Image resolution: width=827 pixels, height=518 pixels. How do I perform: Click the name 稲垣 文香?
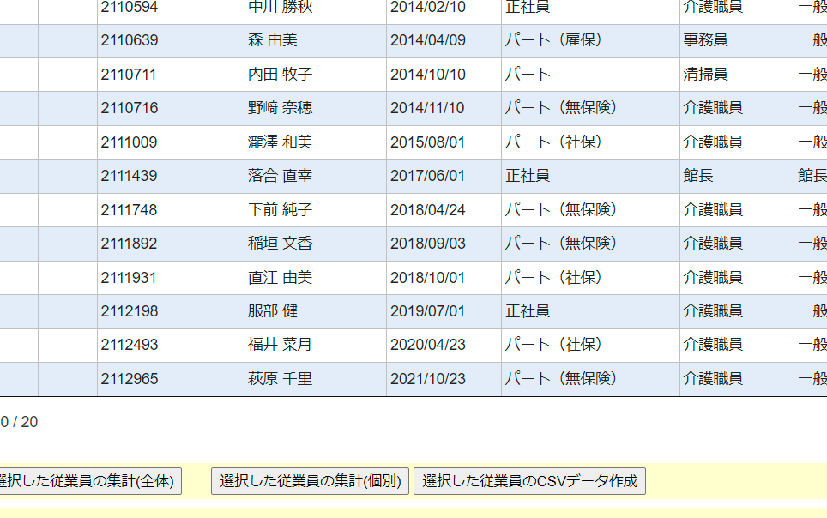point(280,244)
